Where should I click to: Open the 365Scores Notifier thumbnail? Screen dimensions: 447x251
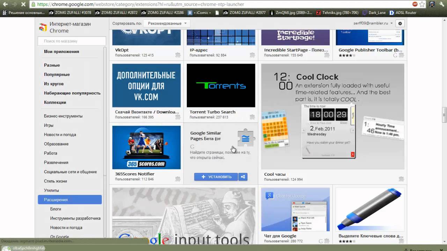(146, 147)
